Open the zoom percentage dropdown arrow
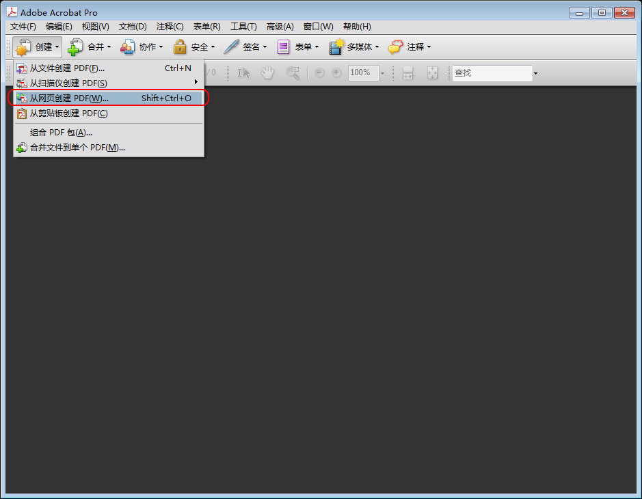Screen dimensions: 642x499 [382, 73]
